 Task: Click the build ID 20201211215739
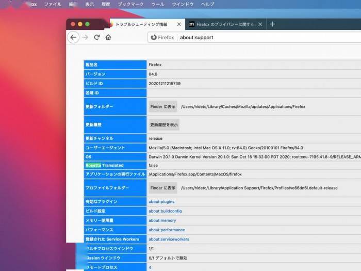pyautogui.click(x=165, y=84)
